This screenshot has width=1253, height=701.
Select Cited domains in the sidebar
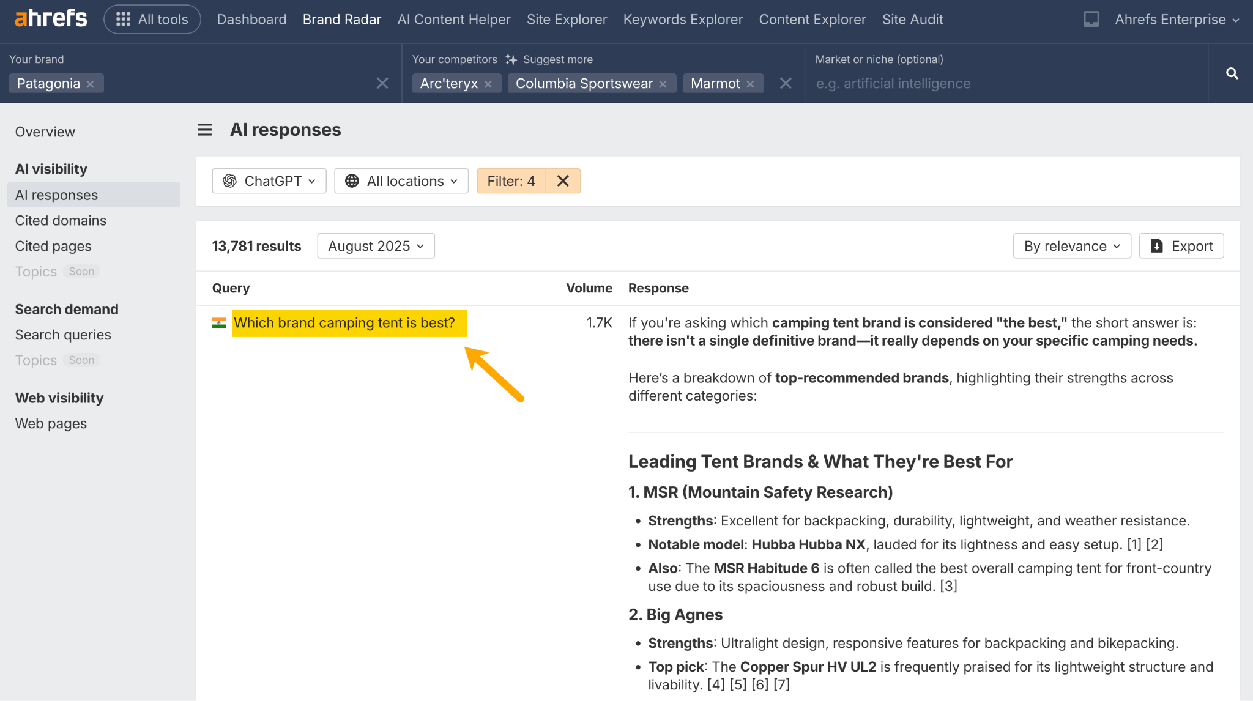pos(61,220)
